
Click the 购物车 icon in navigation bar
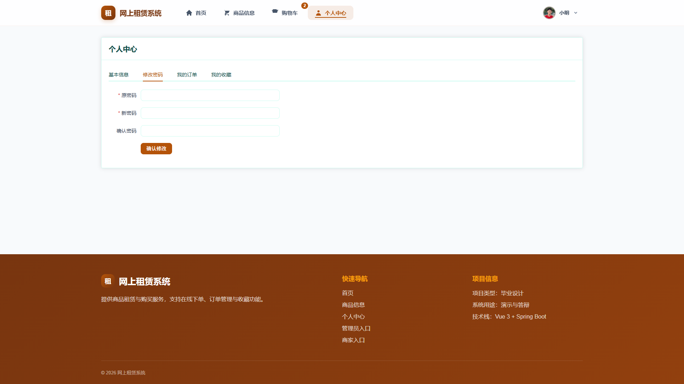coord(275,11)
